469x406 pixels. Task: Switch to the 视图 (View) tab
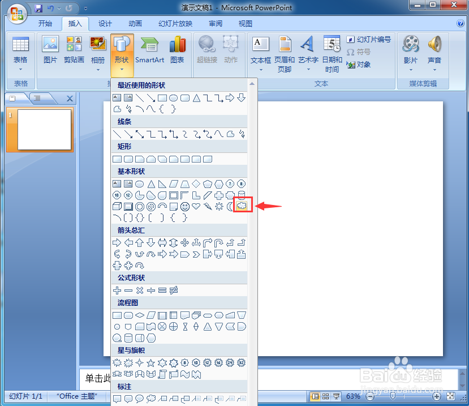click(246, 24)
